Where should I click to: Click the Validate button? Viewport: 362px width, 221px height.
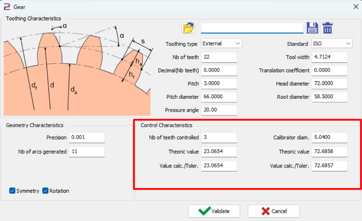pyautogui.click(x=214, y=211)
